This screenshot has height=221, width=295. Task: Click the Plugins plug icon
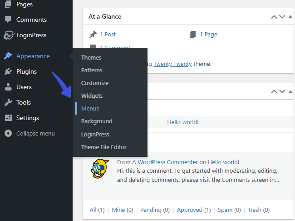[x=8, y=71]
